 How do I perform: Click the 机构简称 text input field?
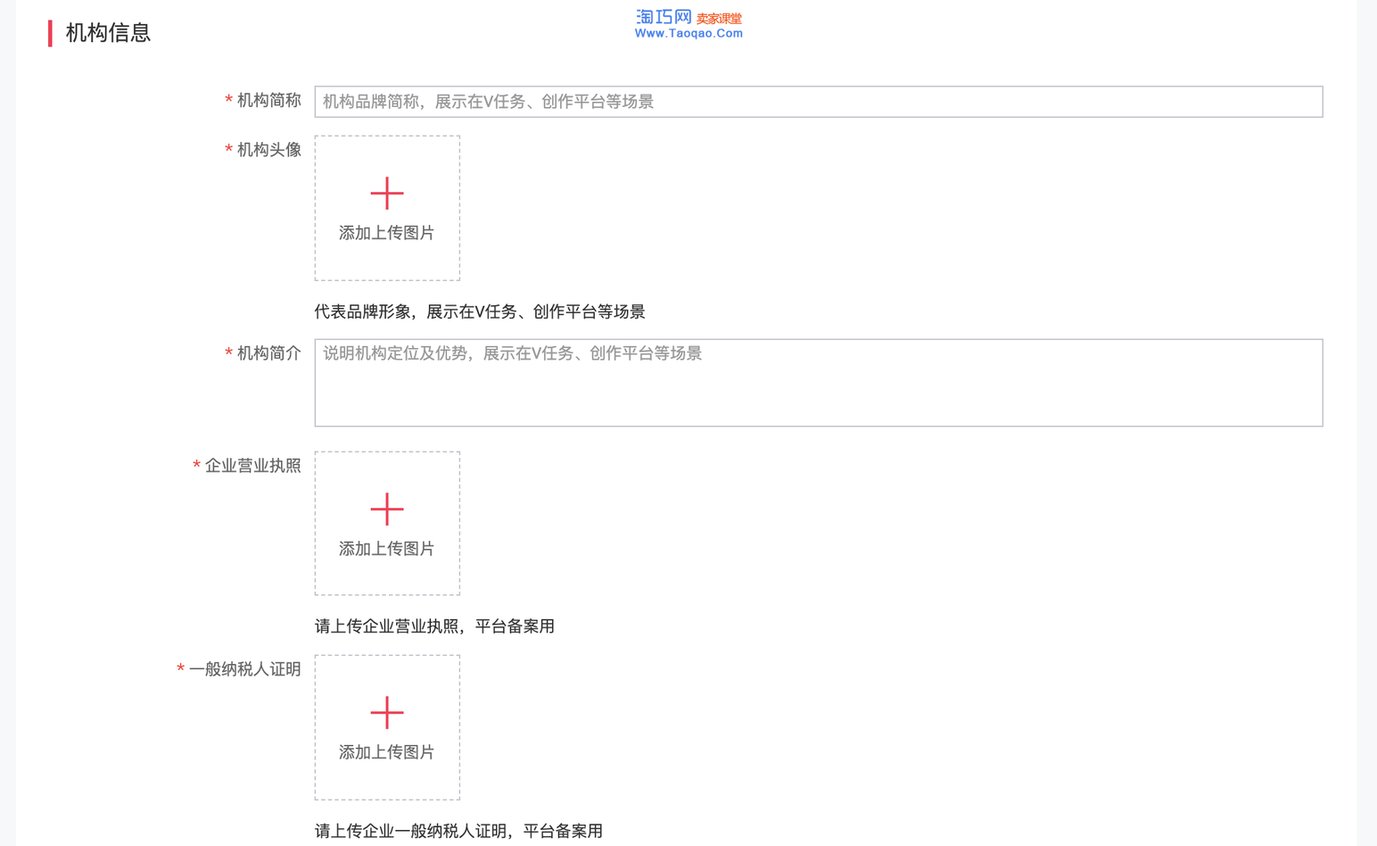tap(818, 102)
